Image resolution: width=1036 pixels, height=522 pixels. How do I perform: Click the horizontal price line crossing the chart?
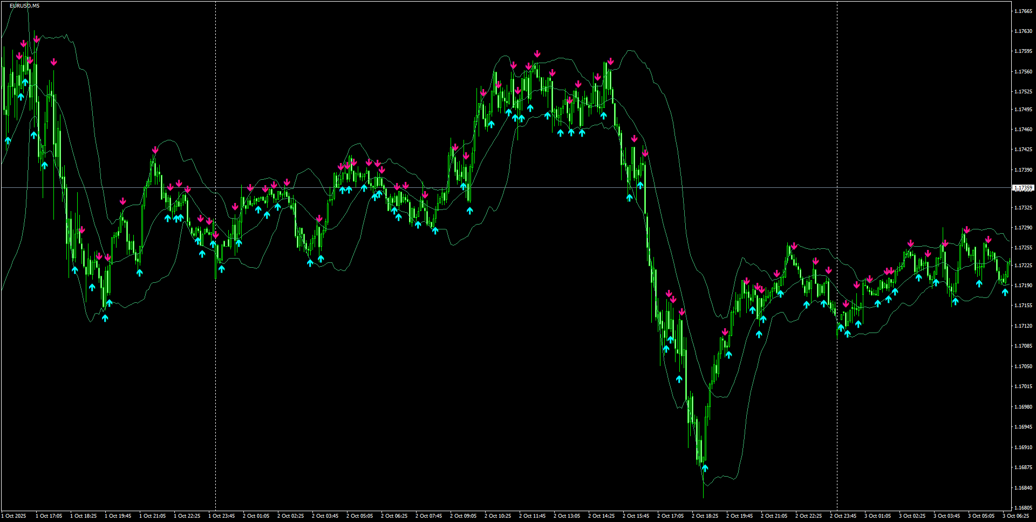[x=378, y=188]
